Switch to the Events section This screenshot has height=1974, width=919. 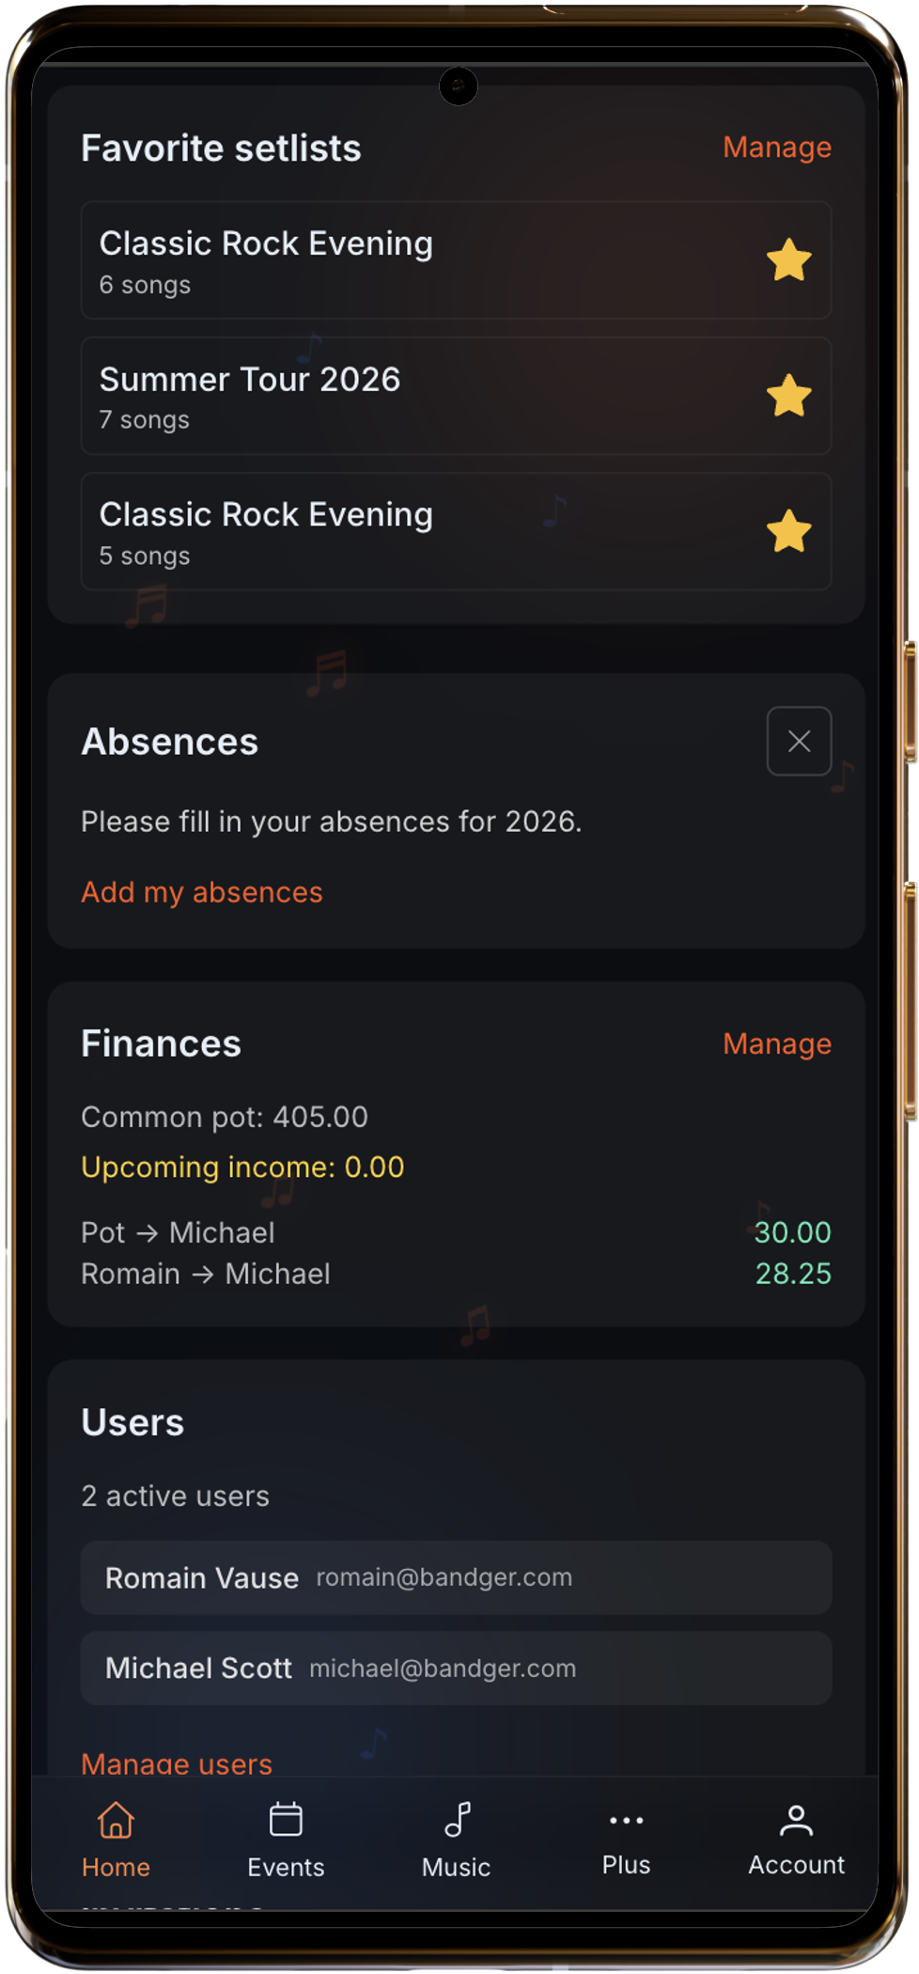pyautogui.click(x=285, y=1841)
